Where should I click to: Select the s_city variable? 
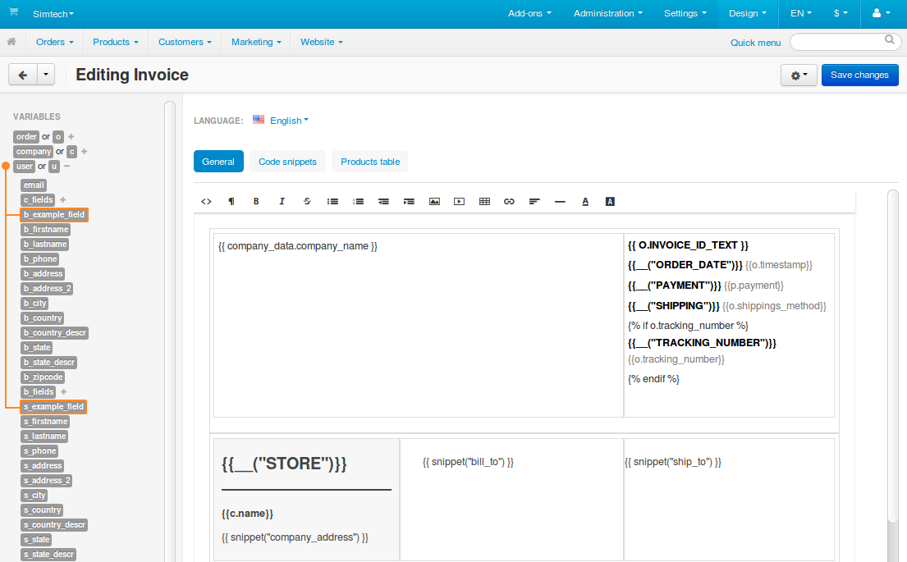[34, 496]
